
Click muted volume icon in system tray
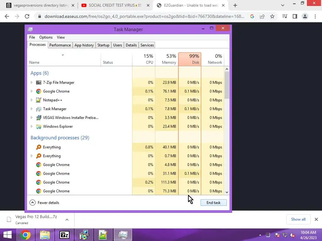[292, 235]
